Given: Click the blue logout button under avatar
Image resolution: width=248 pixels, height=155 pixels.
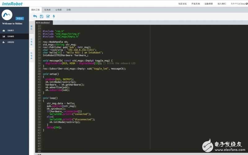Looking at the screenshot, I should point(20,19).
